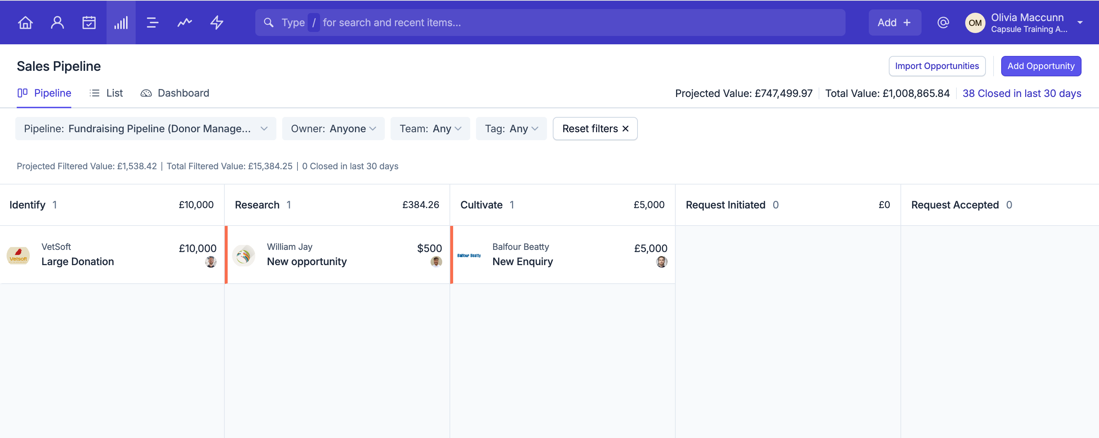Go to the Home dashboard icon
Screen dimensions: 1099x438
point(25,23)
